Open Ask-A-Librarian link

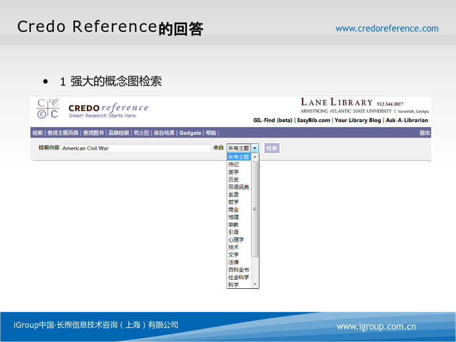tap(407, 120)
